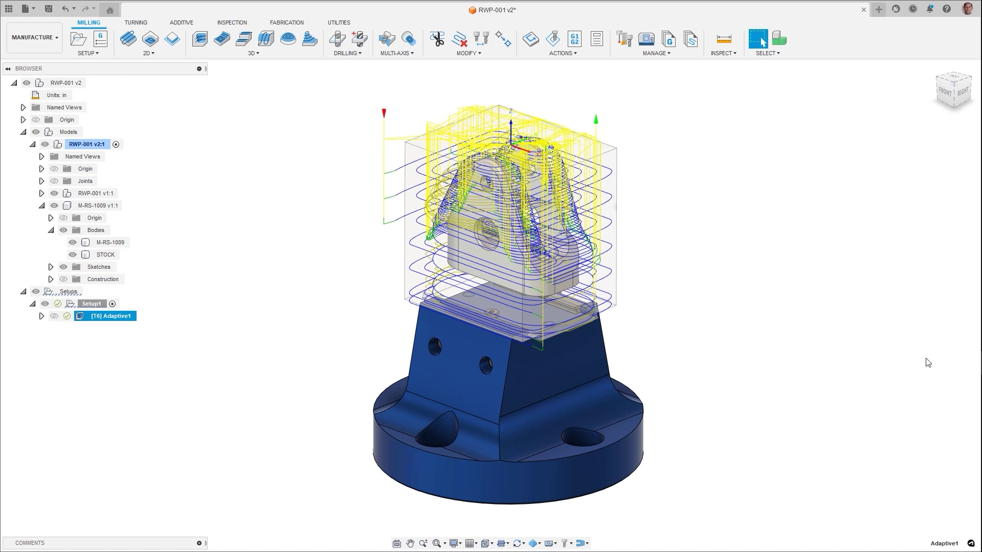Click the Drill tool icon
982x552 pixels.
point(337,39)
